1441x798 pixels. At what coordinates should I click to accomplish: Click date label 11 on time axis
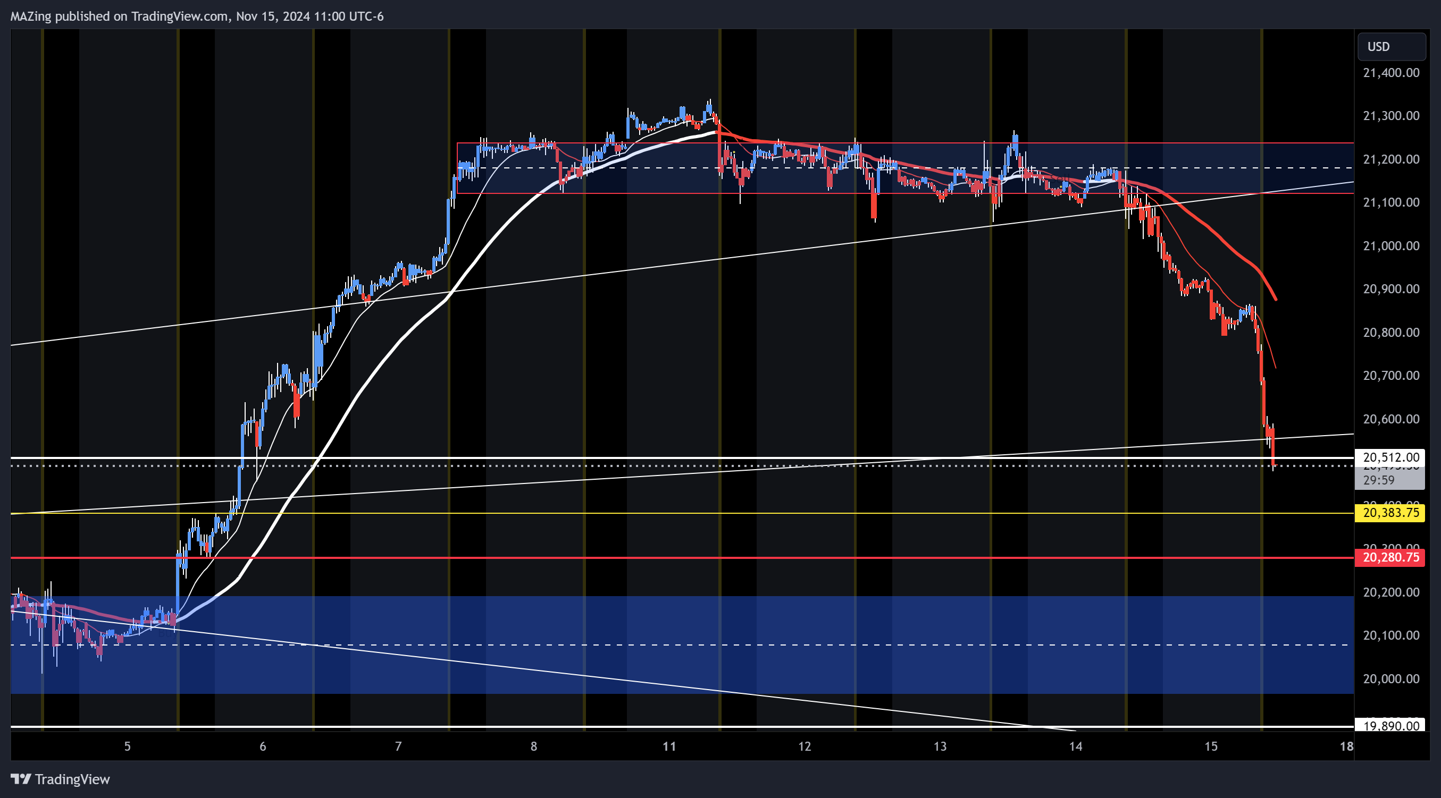[x=669, y=746]
